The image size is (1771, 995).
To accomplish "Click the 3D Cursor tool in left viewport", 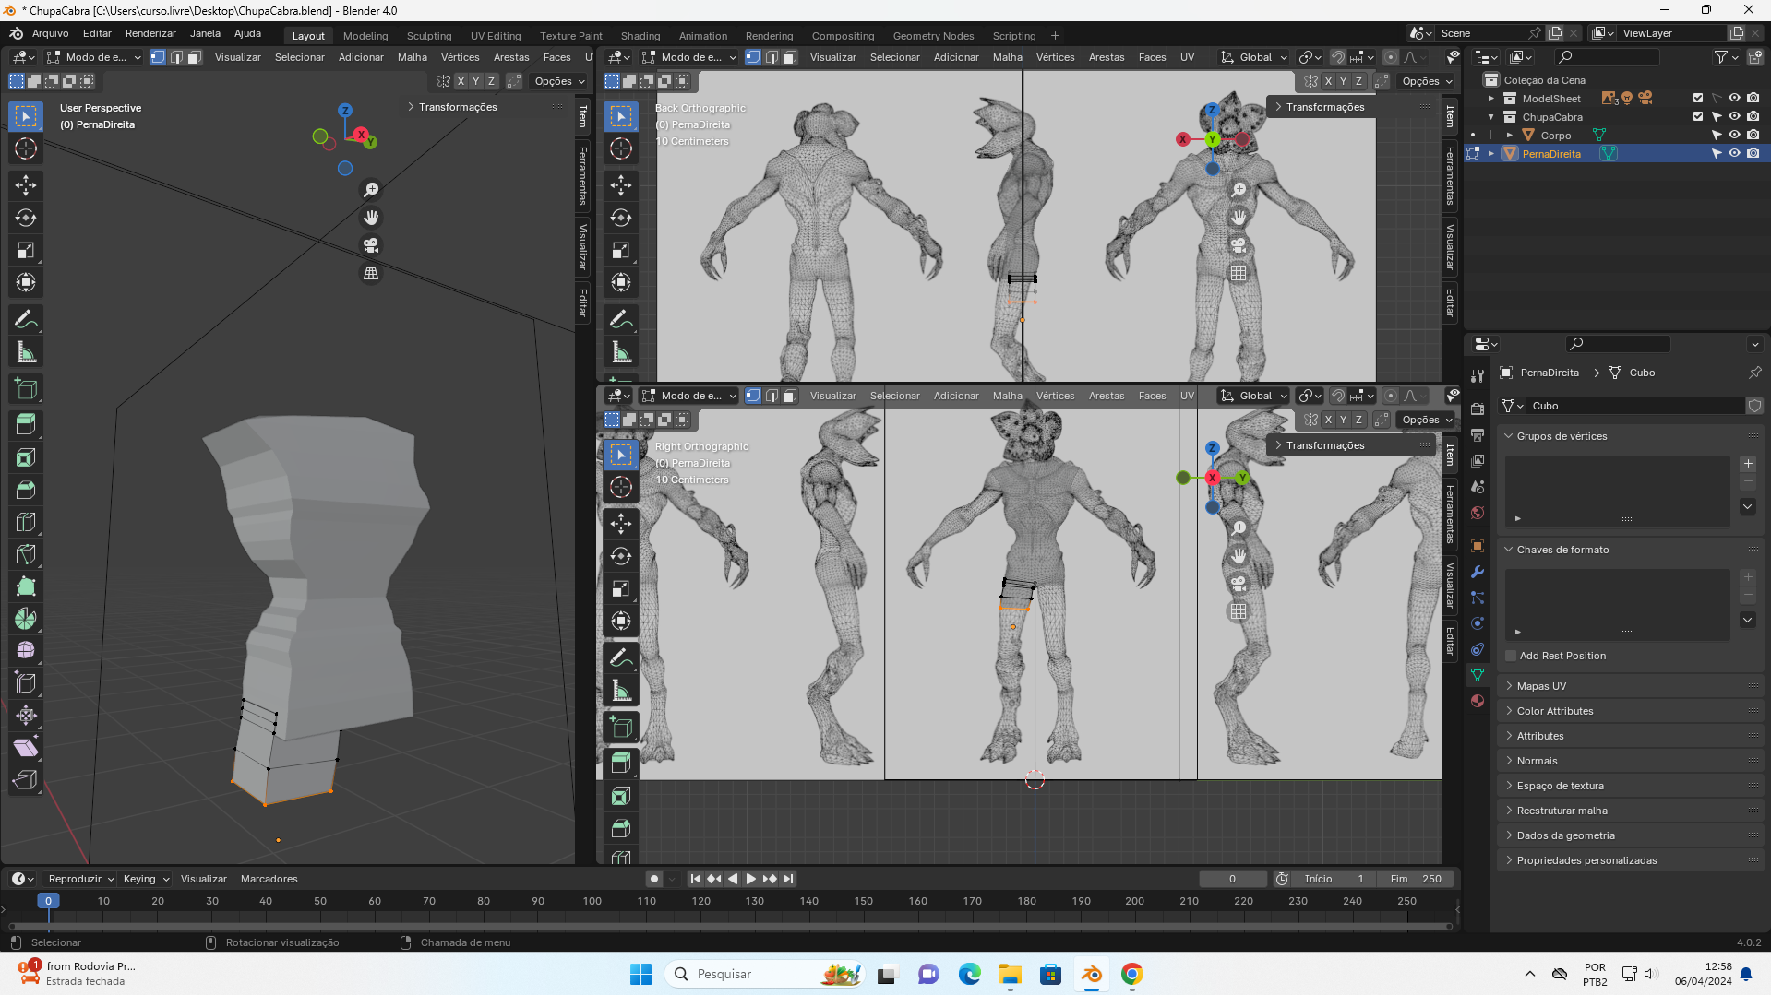I will [26, 148].
